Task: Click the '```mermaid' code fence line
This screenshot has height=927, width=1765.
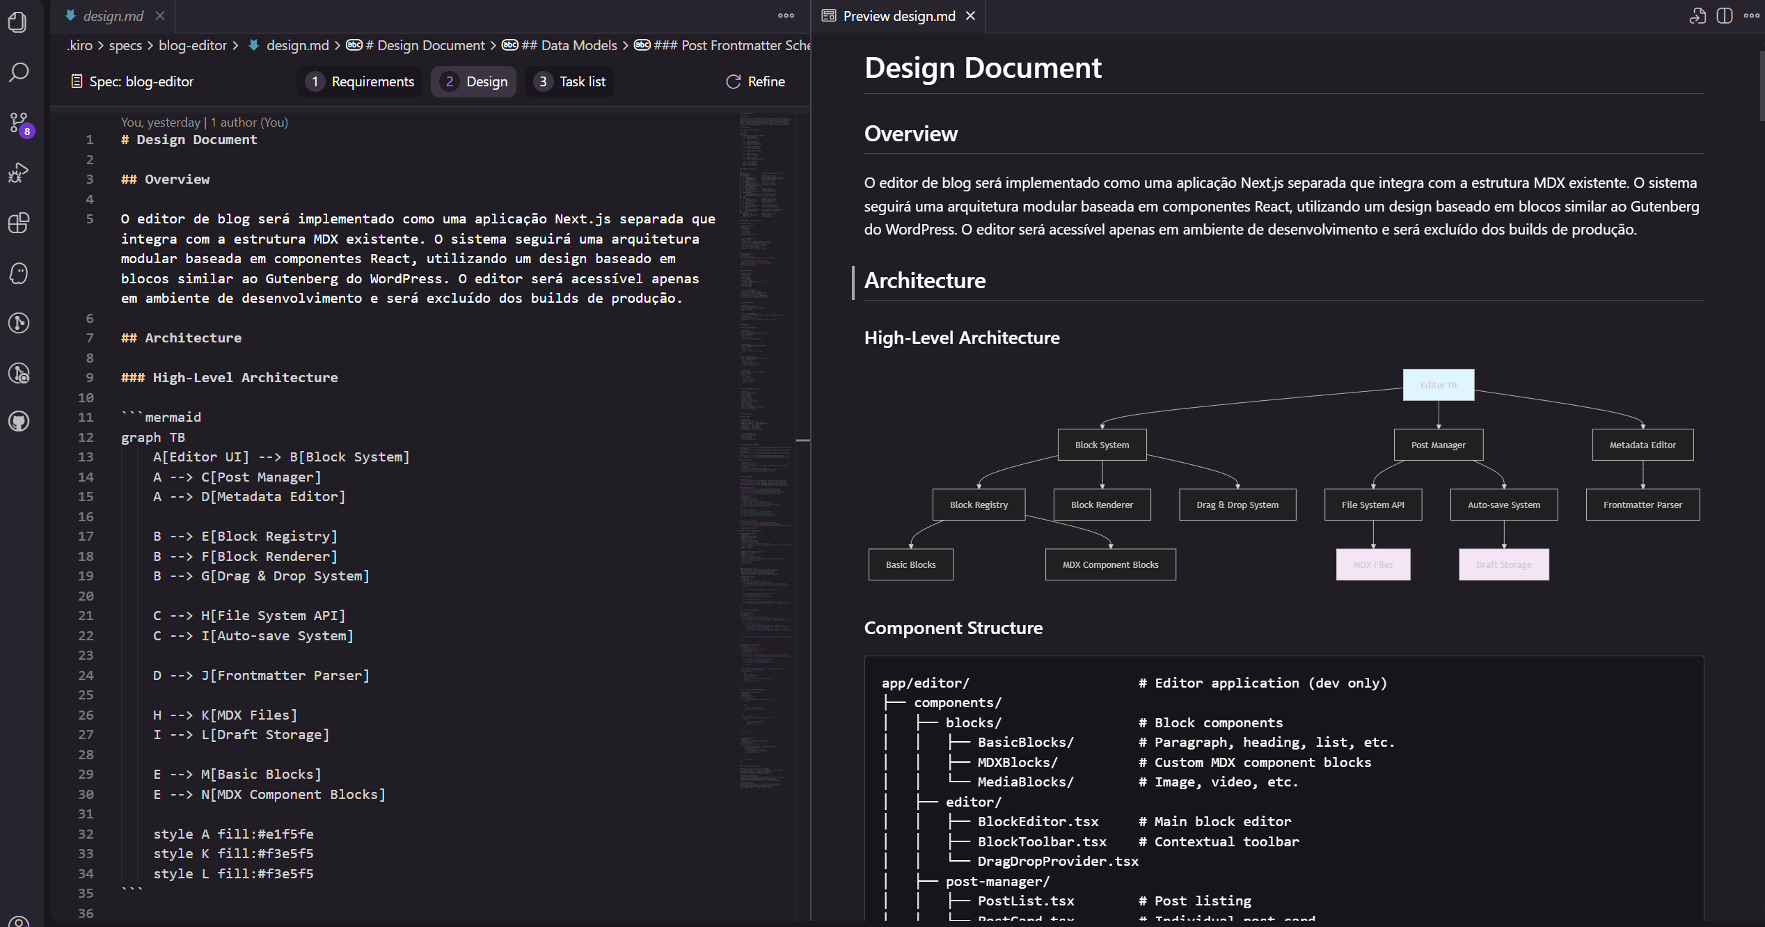Action: coord(161,418)
